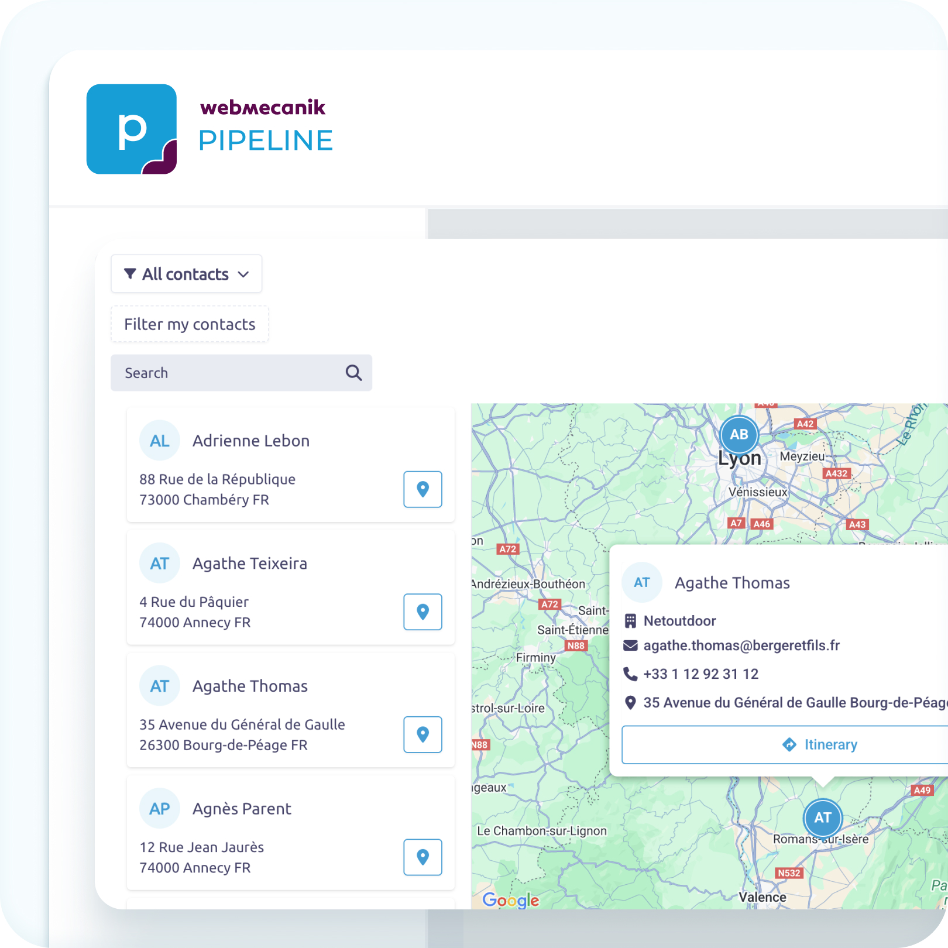This screenshot has width=948, height=948.
Task: Locate Adrienne Lebon with the map pin icon
Action: coord(423,489)
